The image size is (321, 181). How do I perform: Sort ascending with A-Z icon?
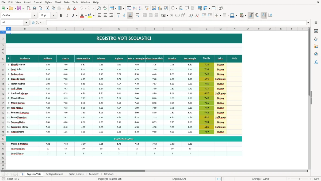click(135, 8)
